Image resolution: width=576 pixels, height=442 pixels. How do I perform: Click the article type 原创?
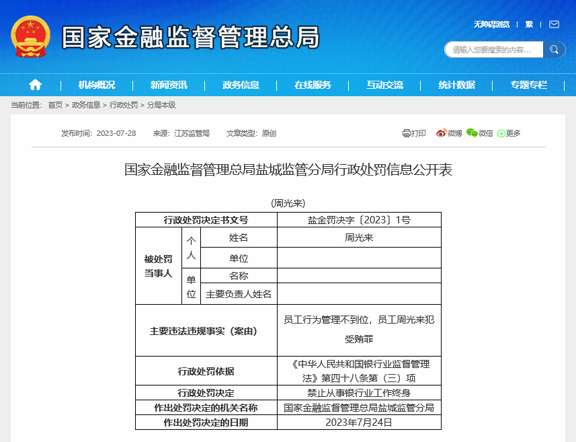click(x=269, y=133)
